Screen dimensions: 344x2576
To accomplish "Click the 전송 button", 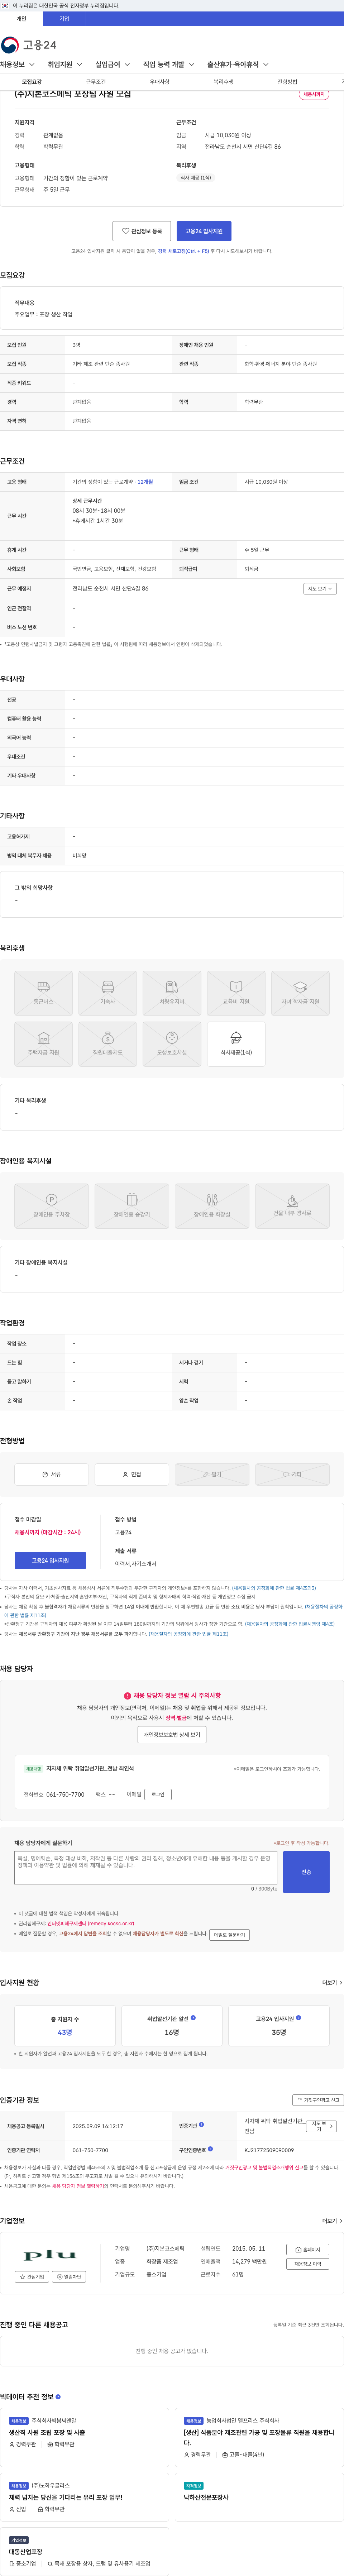I will click(x=306, y=1872).
